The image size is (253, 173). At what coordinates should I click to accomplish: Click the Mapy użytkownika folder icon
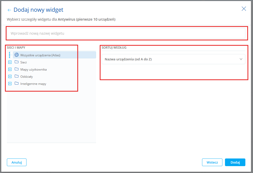tap(17, 69)
